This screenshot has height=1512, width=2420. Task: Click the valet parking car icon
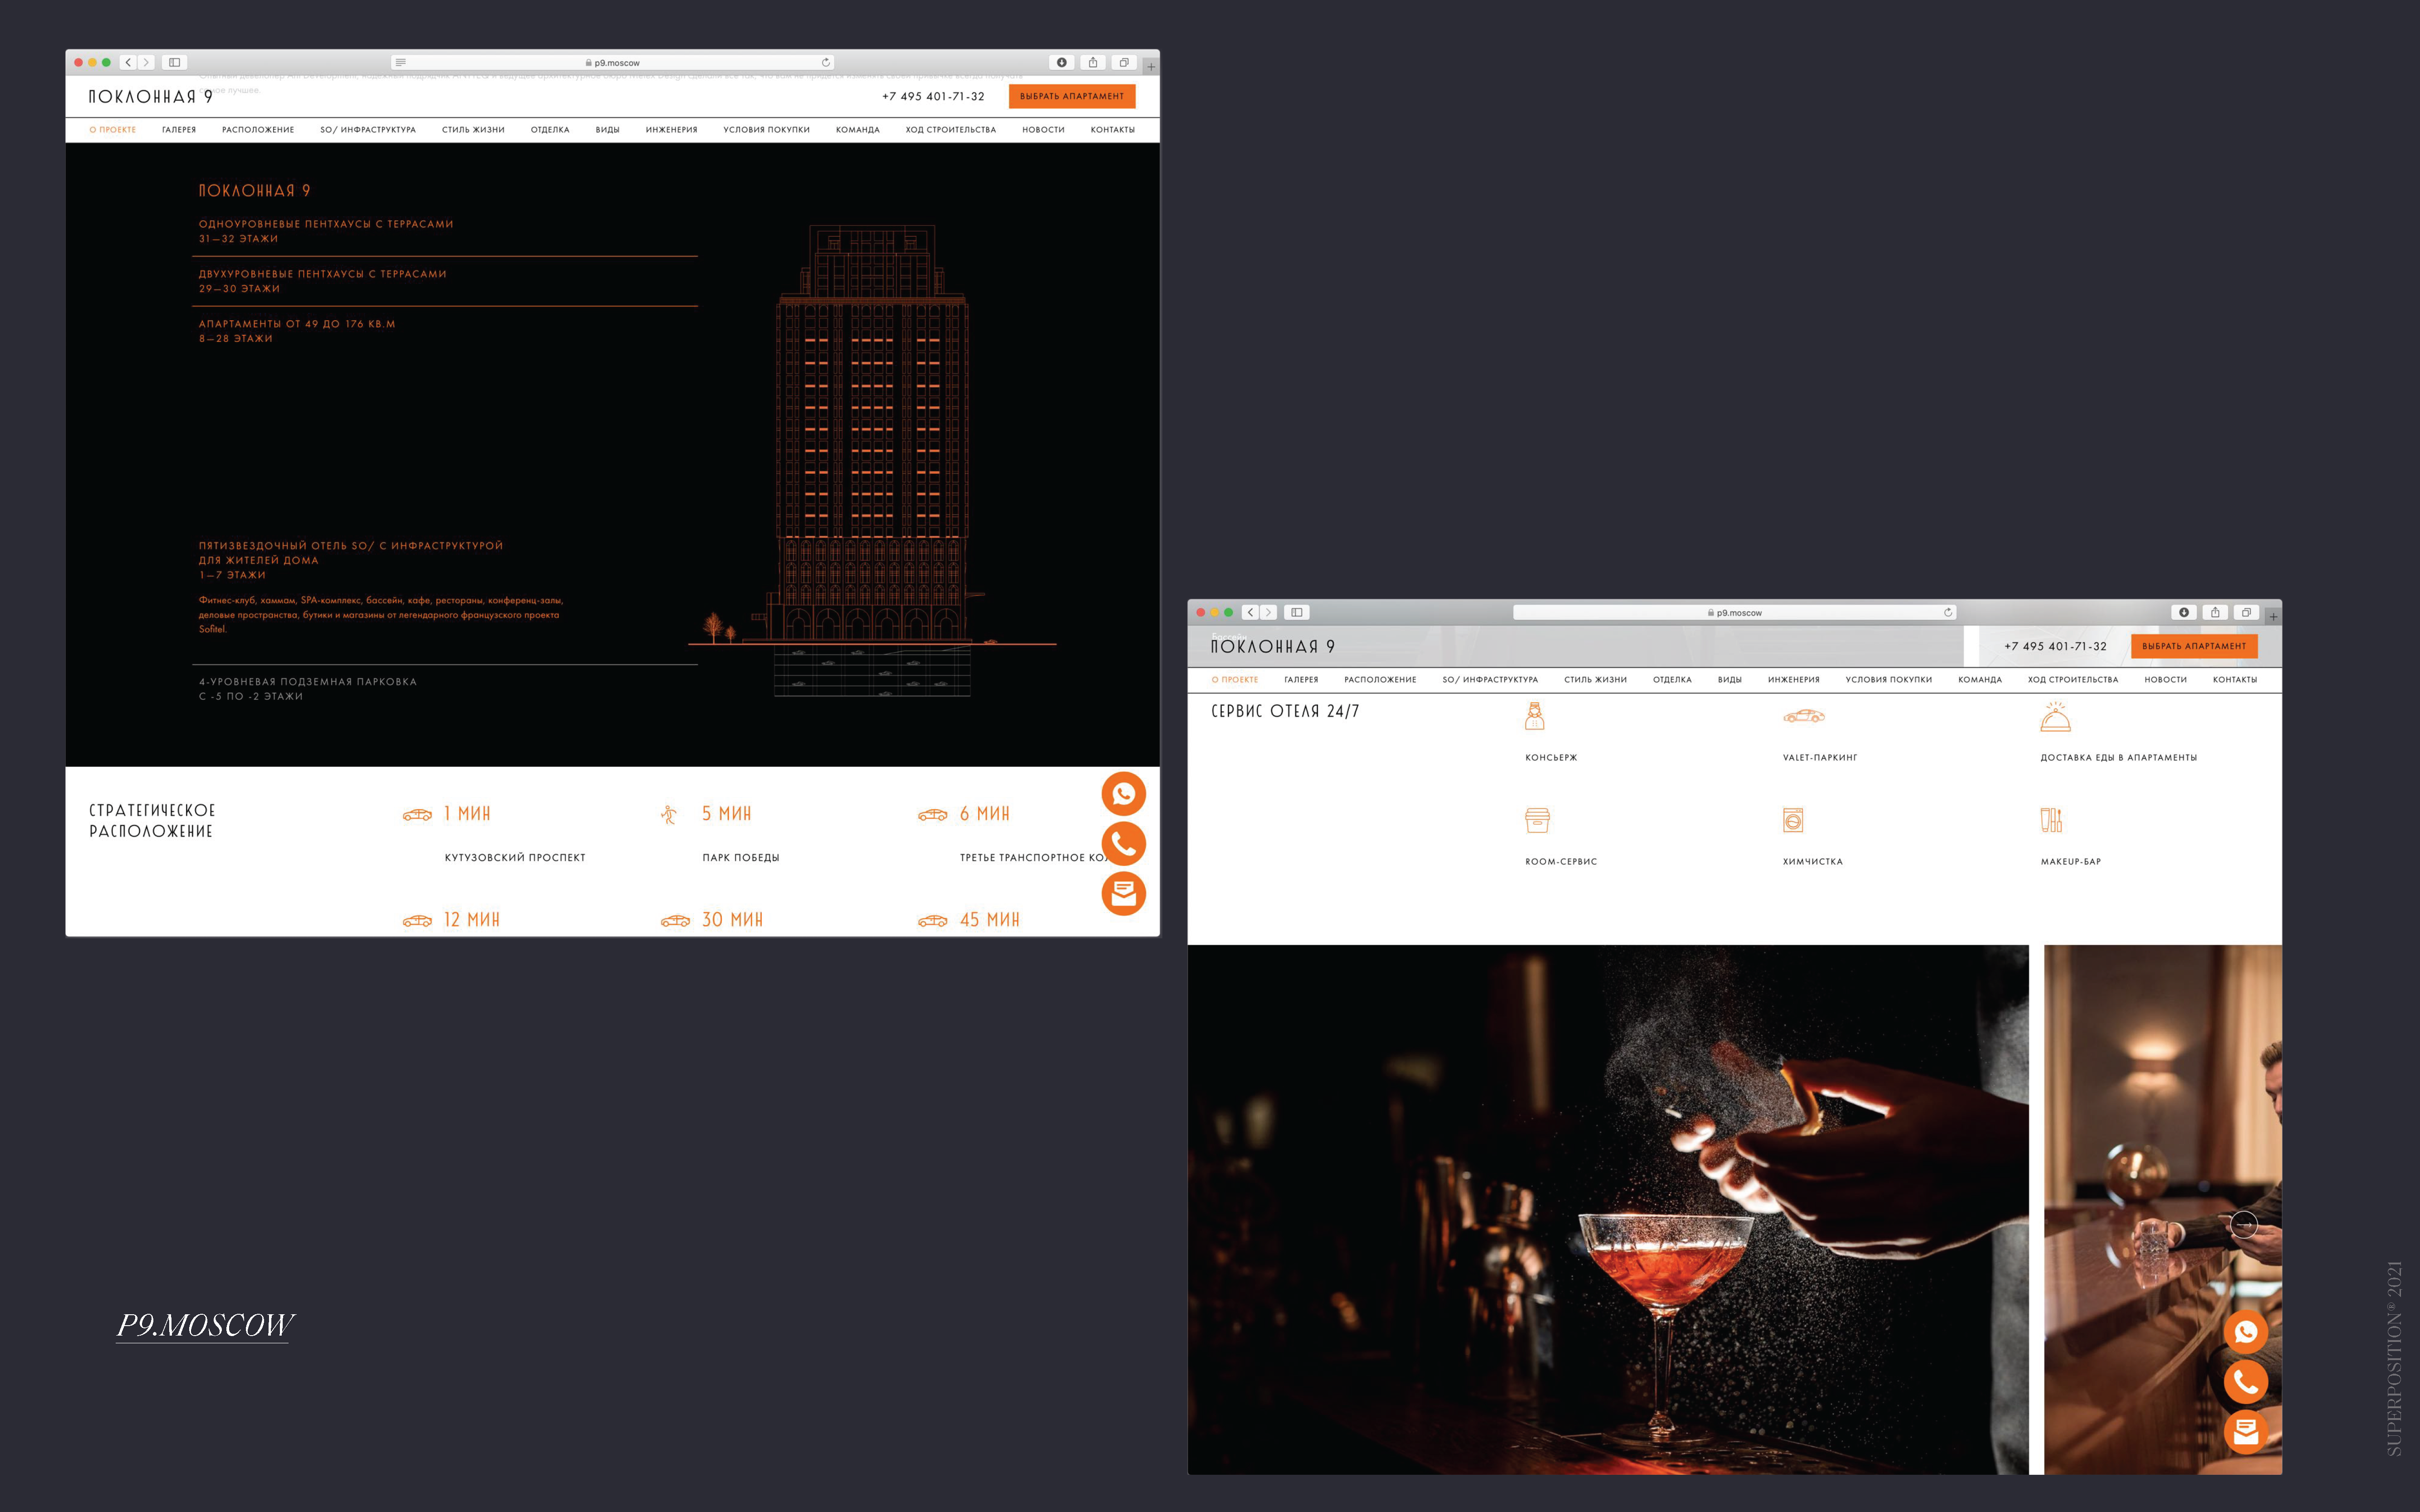[1804, 716]
